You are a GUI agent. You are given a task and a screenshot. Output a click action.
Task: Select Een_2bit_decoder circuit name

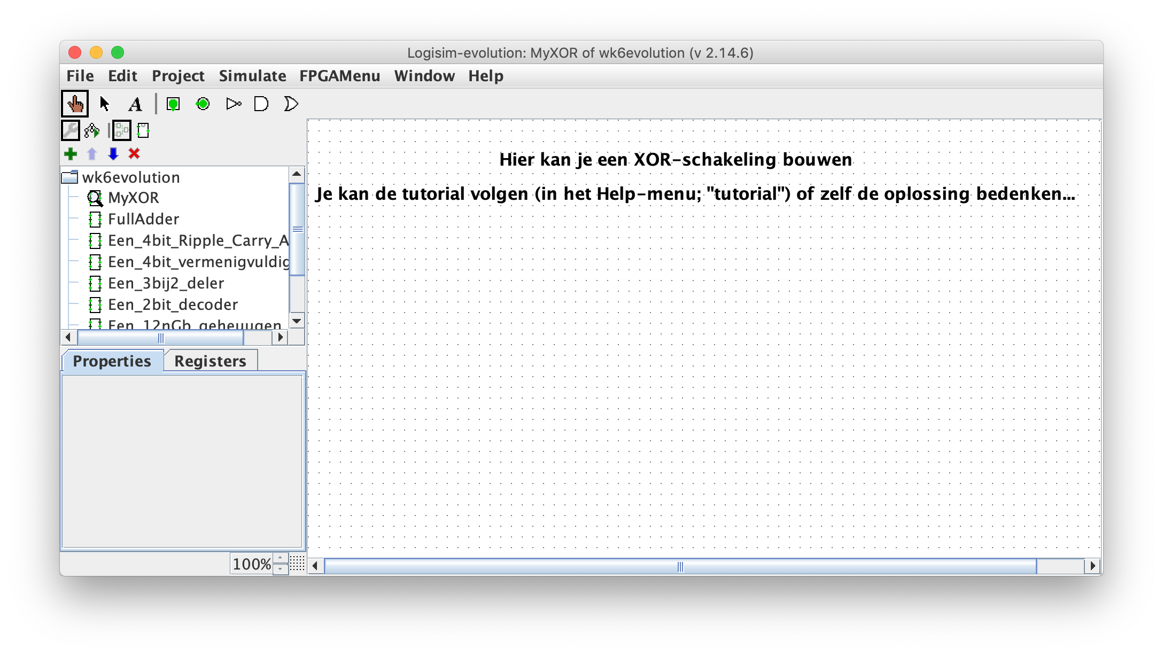click(173, 305)
